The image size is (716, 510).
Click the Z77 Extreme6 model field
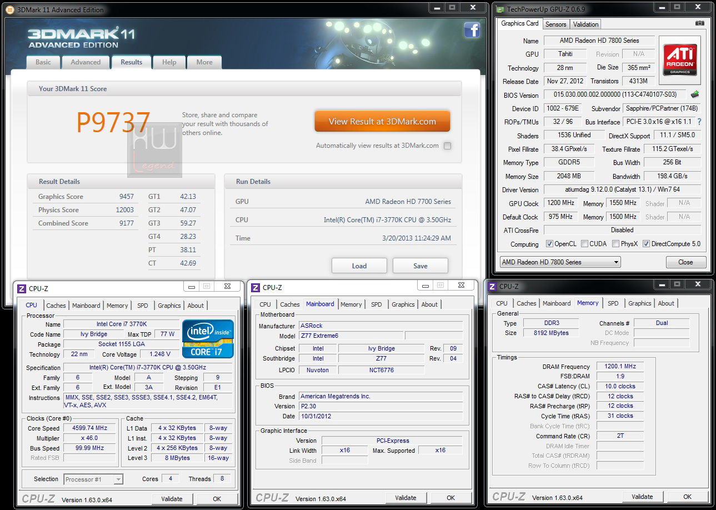coord(351,336)
